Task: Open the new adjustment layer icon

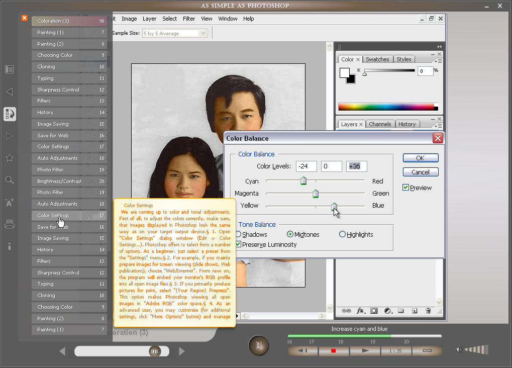Action: coord(388,311)
